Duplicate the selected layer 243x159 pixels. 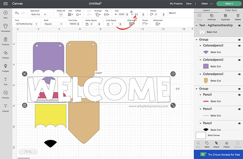225,17
